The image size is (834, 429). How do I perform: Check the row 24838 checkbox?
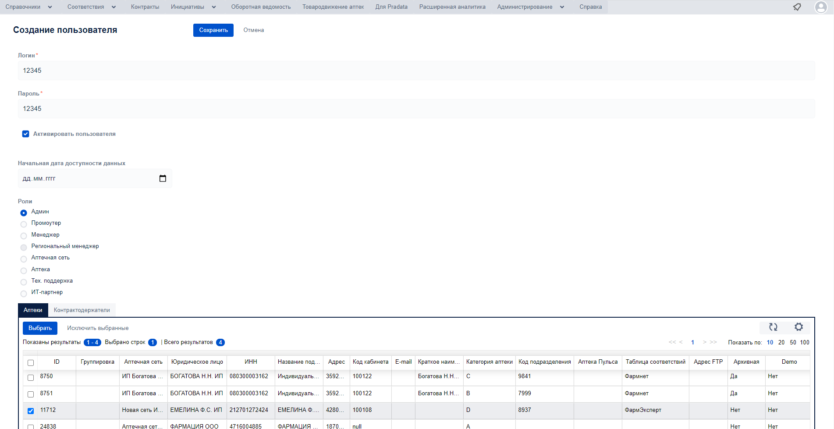(x=31, y=426)
